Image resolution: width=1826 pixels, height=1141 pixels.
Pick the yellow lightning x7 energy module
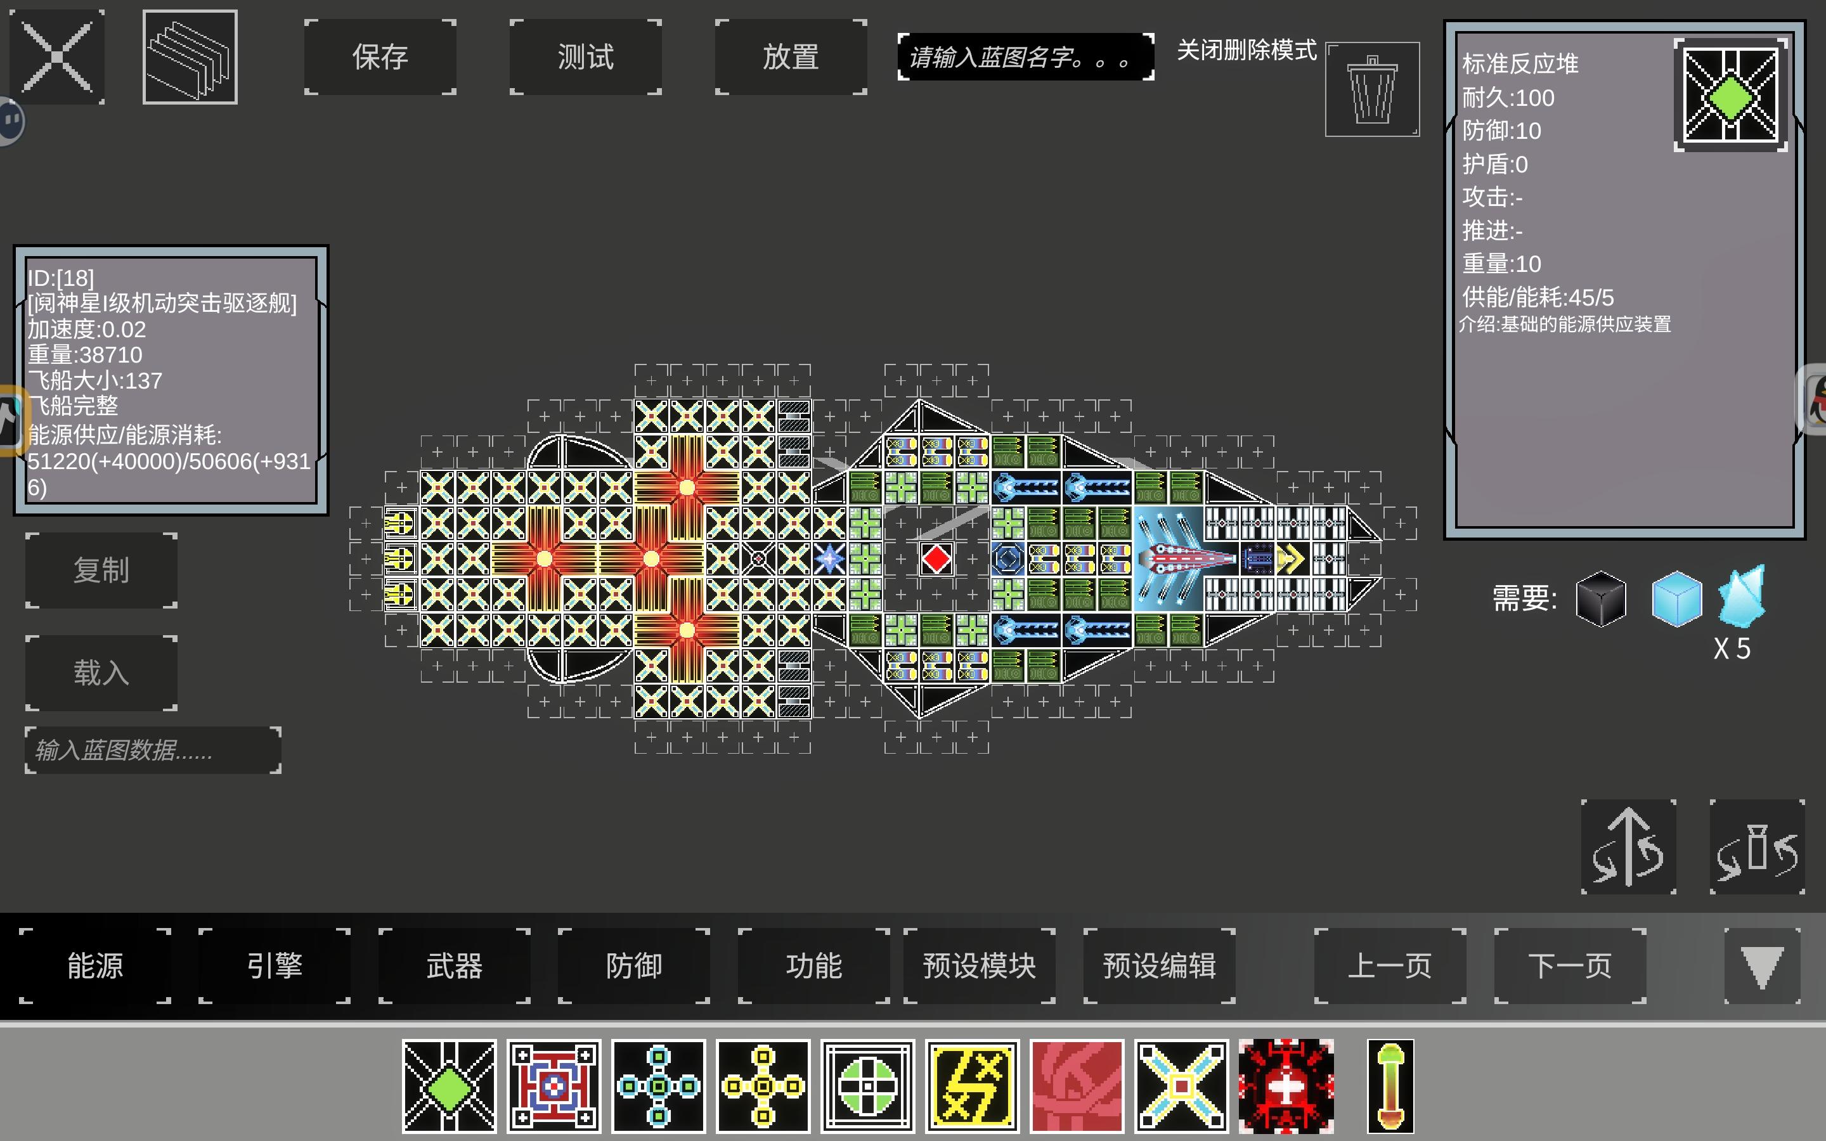point(972,1086)
